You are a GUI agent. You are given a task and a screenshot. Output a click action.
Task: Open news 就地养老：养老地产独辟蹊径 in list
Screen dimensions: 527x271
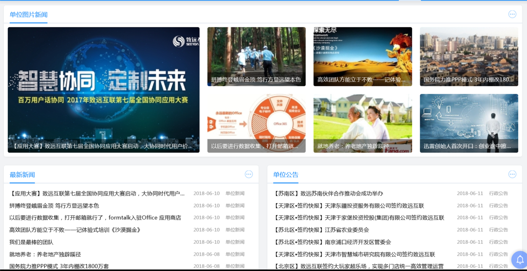[x=45, y=254]
